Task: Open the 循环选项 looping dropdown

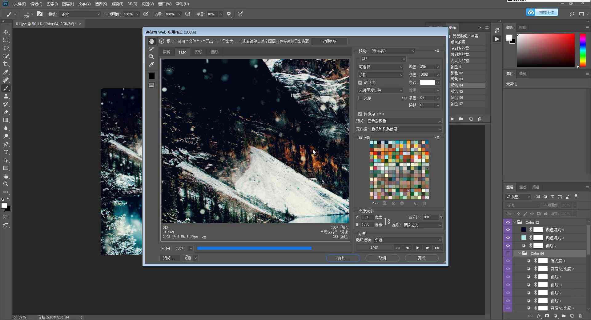Action: (x=408, y=240)
